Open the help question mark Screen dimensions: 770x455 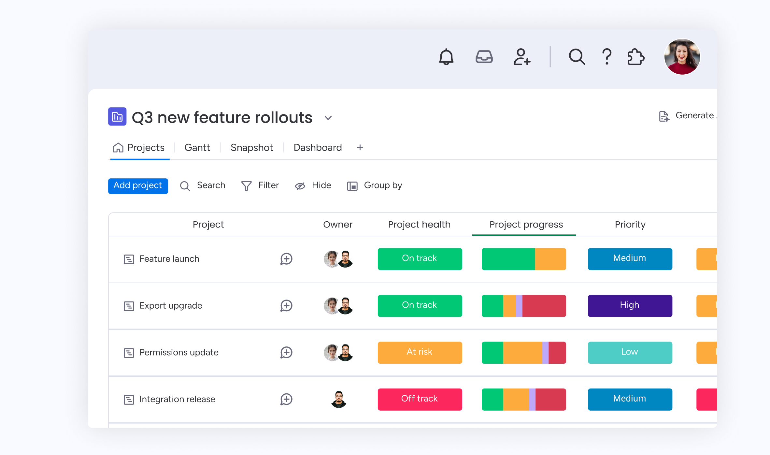(x=606, y=57)
